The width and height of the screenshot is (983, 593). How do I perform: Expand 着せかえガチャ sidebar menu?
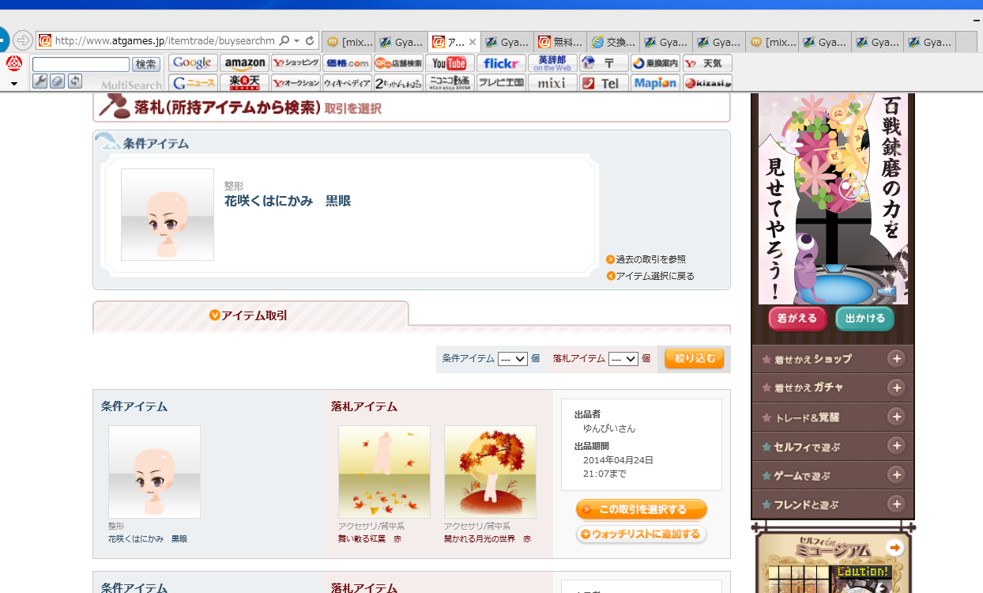(x=896, y=387)
